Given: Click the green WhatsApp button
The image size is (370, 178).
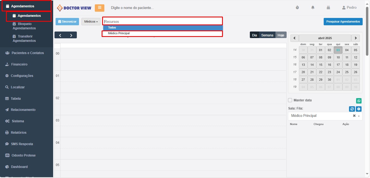Looking at the screenshot, I should (x=359, y=101).
